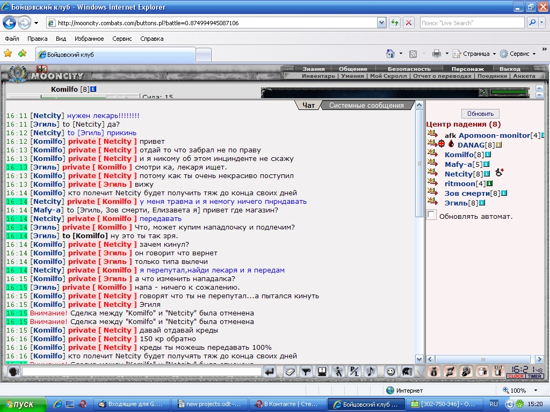
Task: Click the private-message arrow icon beside DANAG
Action: pos(432,143)
